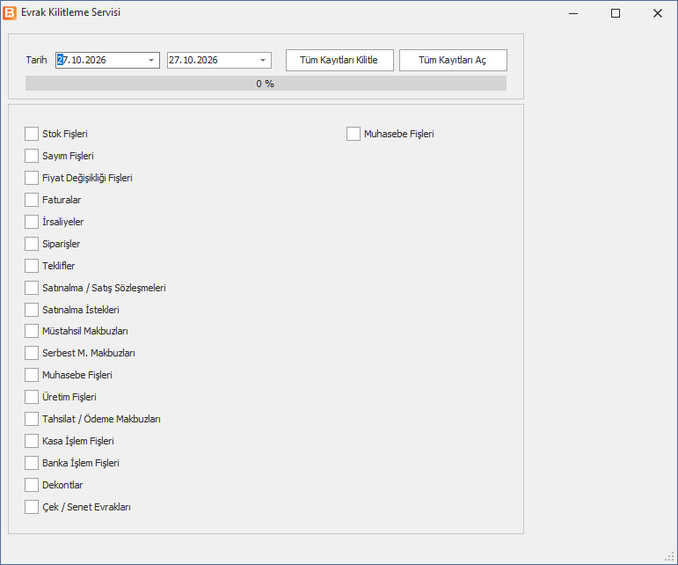Click the 0 % progress bar
The width and height of the screenshot is (678, 565).
[x=266, y=84]
